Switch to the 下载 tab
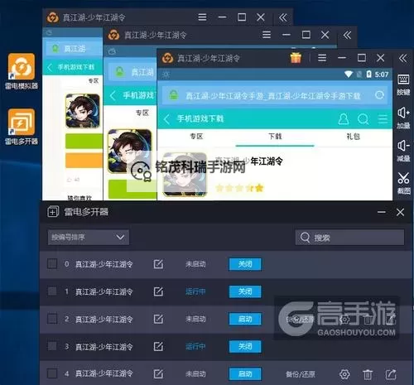The height and width of the screenshot is (385, 414). (275, 137)
